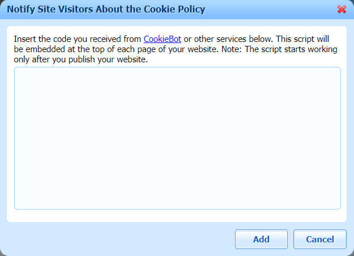Activate the large code entry text box
Viewport: 354px width, 256px height.
(x=177, y=138)
